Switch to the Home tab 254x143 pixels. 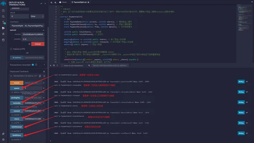(x=63, y=2)
